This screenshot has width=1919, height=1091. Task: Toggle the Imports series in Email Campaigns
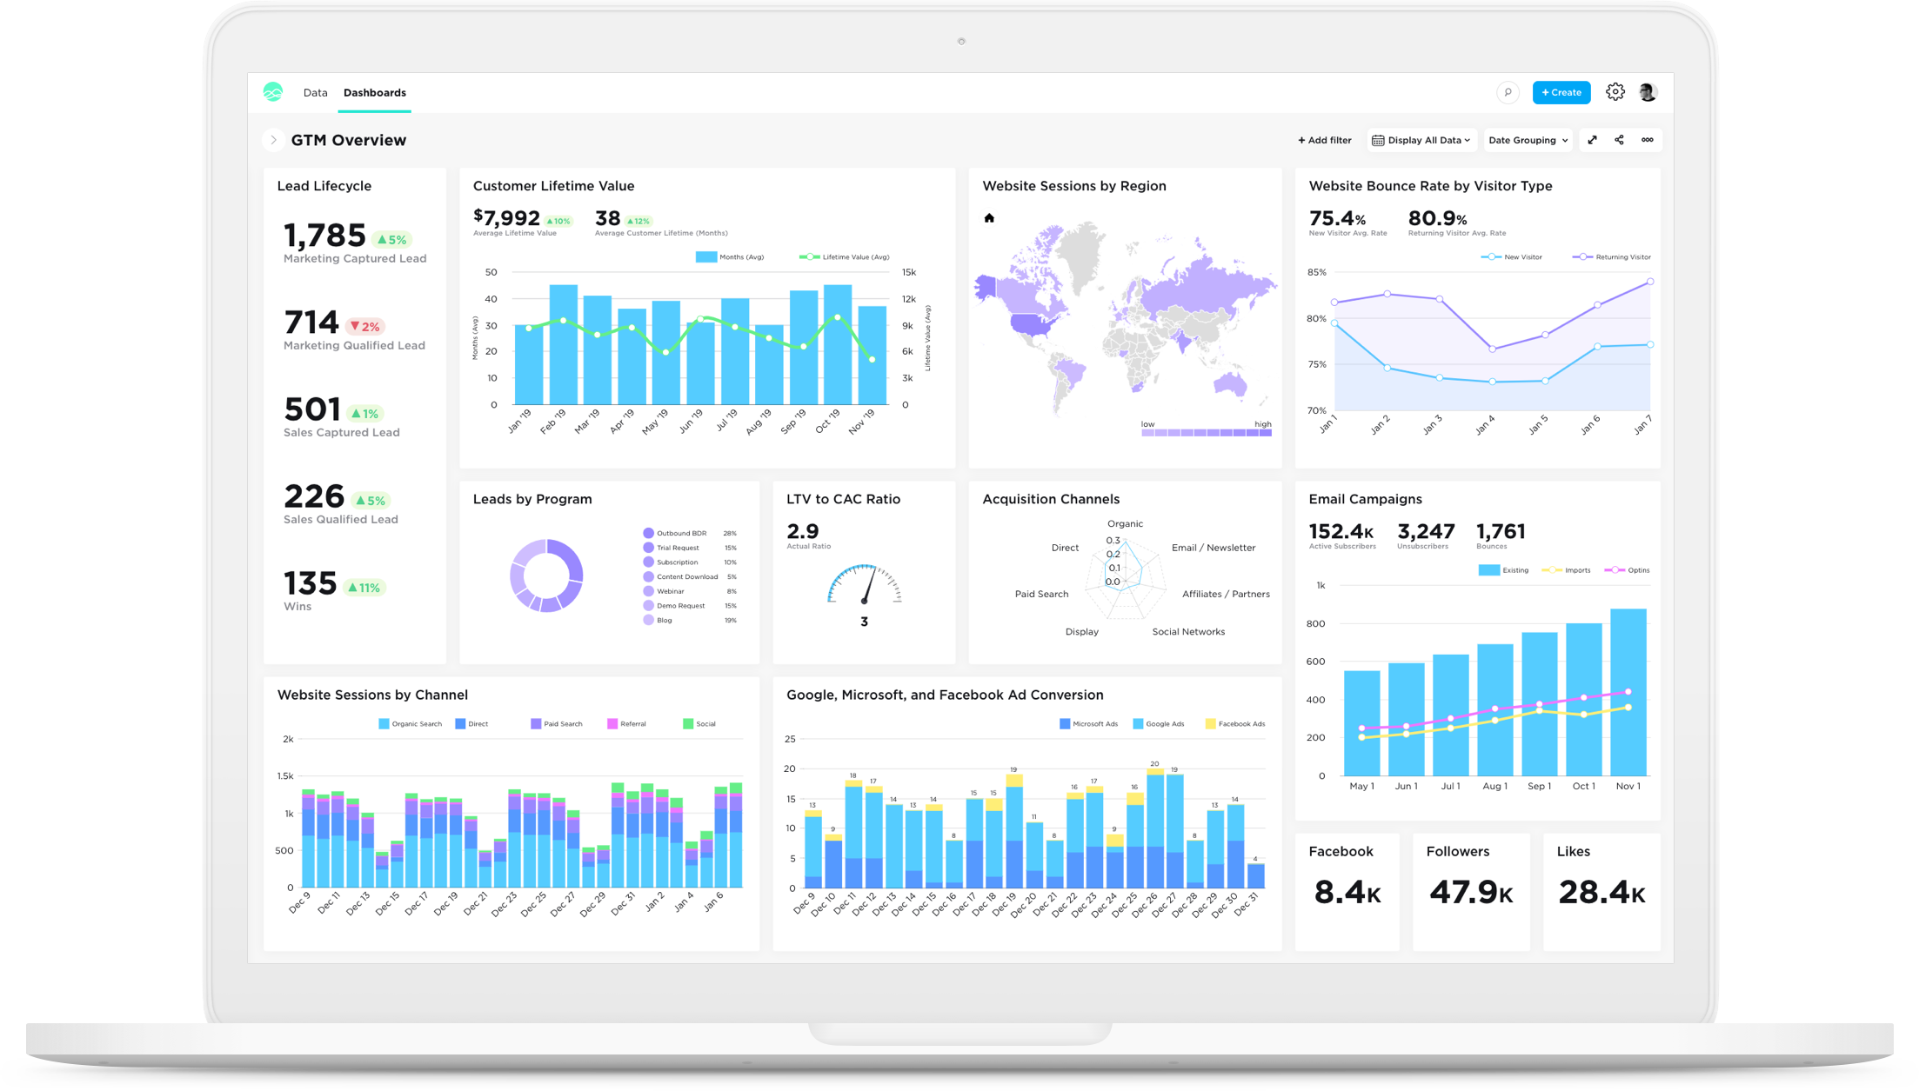point(1568,570)
